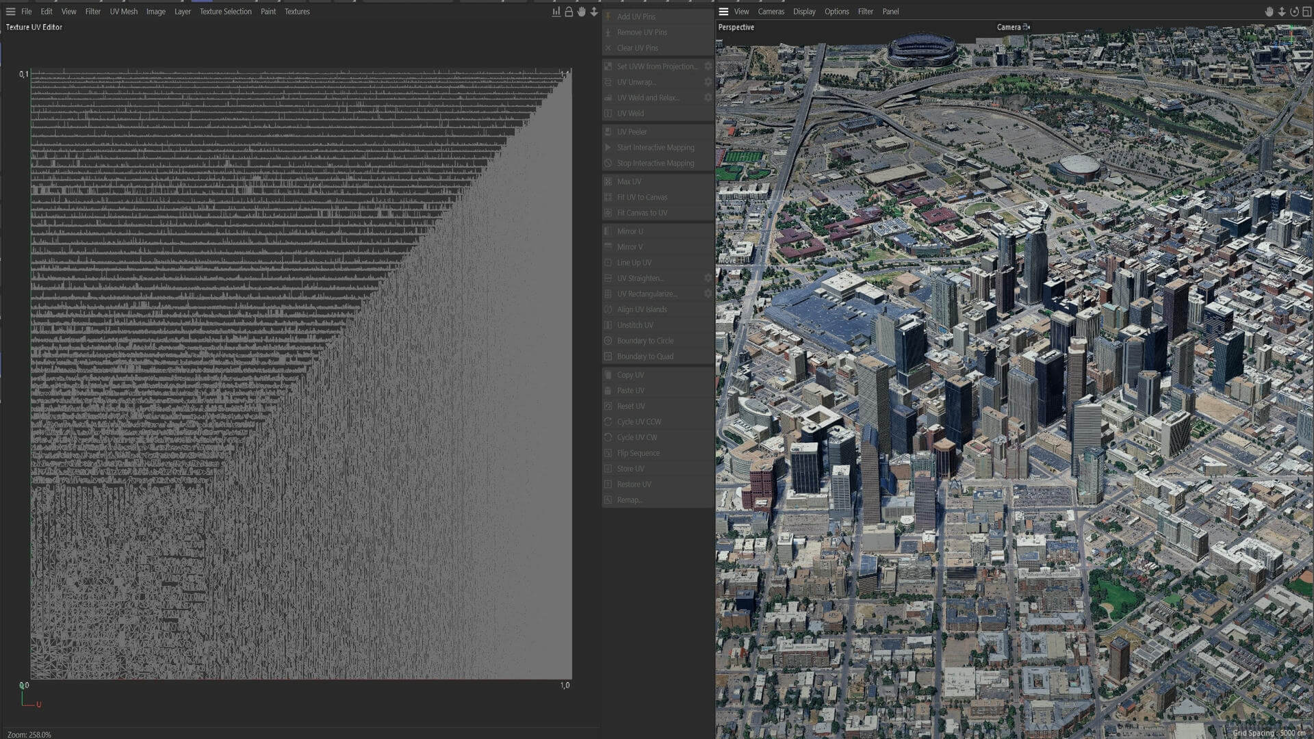Stop Interactive Mapping
The height and width of the screenshot is (739, 1314).
pos(658,164)
